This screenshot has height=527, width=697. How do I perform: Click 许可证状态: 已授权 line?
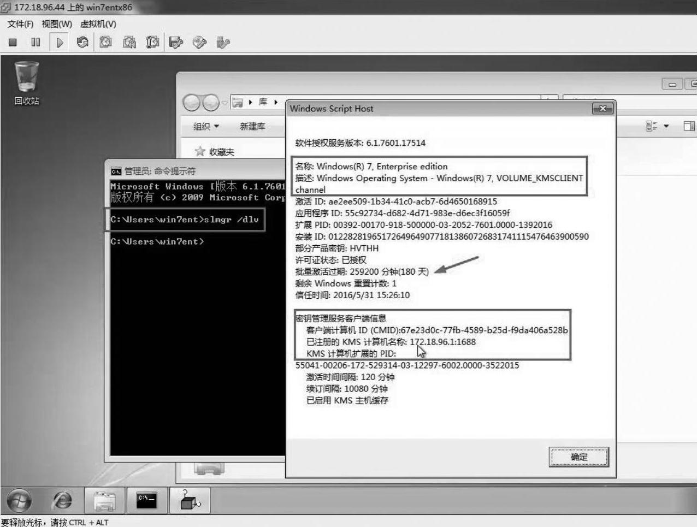click(331, 260)
